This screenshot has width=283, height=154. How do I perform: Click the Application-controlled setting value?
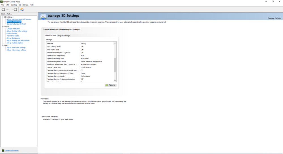88,64
